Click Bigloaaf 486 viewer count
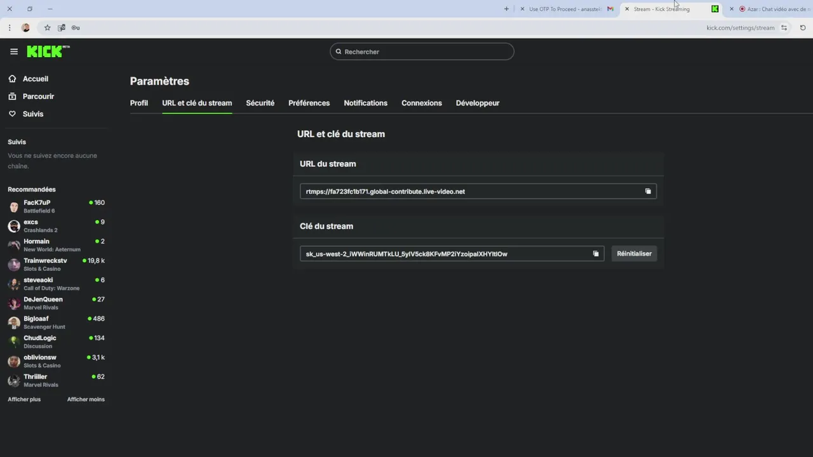This screenshot has height=457, width=813. pos(96,319)
